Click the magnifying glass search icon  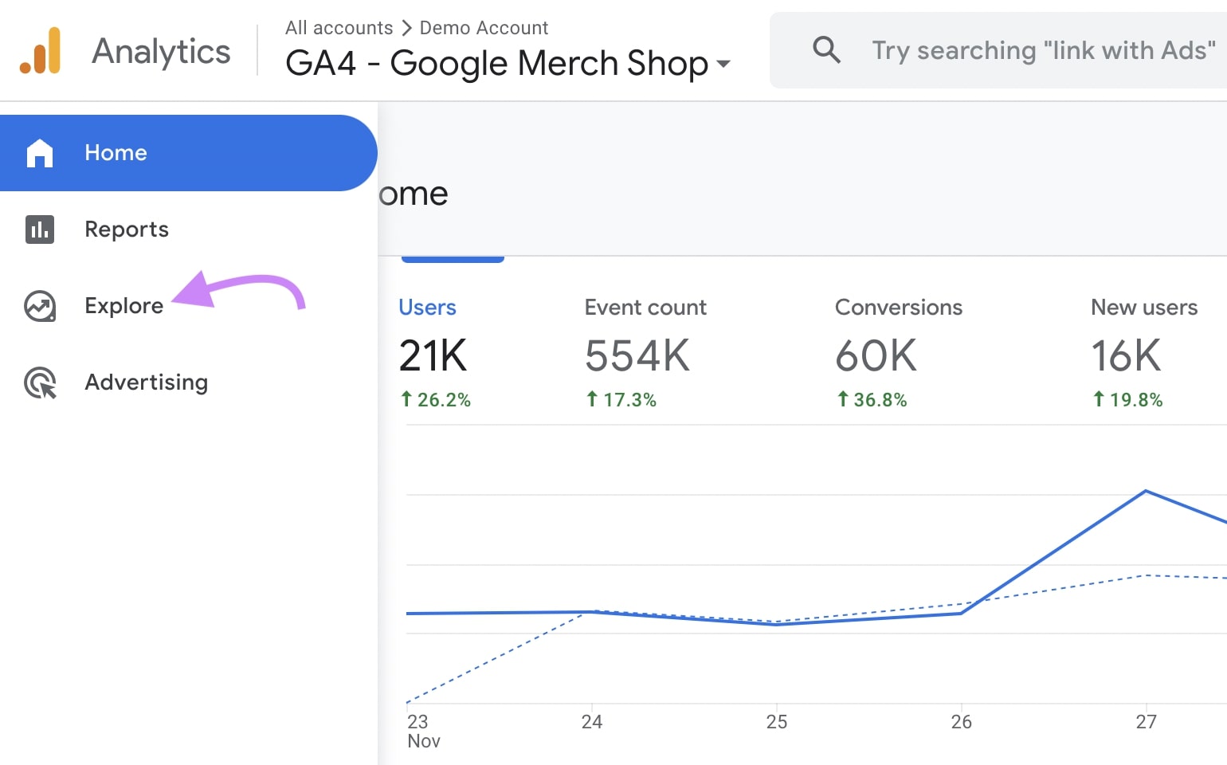[826, 50]
